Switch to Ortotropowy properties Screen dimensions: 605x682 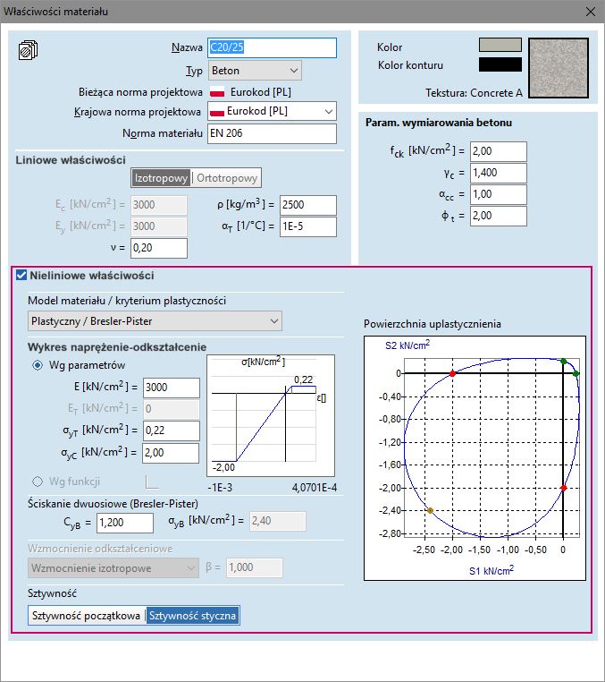[227, 177]
